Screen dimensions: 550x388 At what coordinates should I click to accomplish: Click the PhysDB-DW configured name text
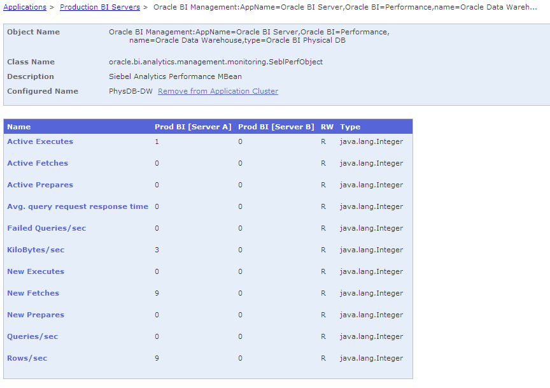[x=130, y=91]
